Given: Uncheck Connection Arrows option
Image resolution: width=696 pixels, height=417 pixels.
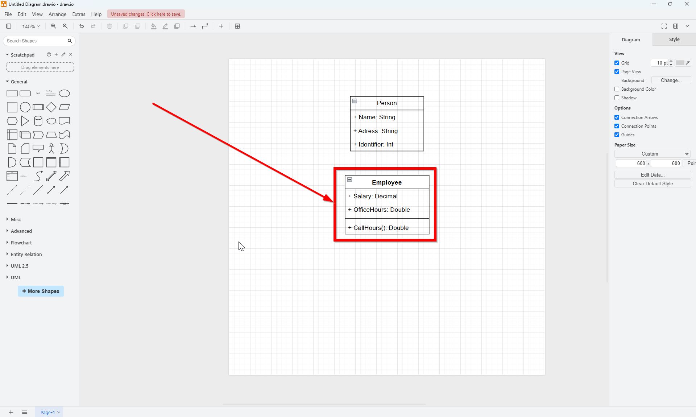Looking at the screenshot, I should [617, 117].
